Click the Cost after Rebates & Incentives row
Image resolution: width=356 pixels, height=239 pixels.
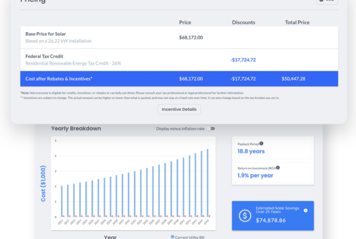179,78
